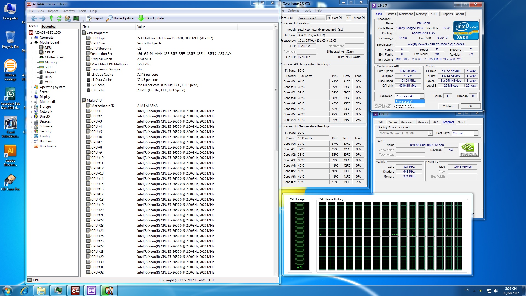Go back using AIDA64 blue left arrow
Viewport: 526px width, 296px height.
pos(34,18)
